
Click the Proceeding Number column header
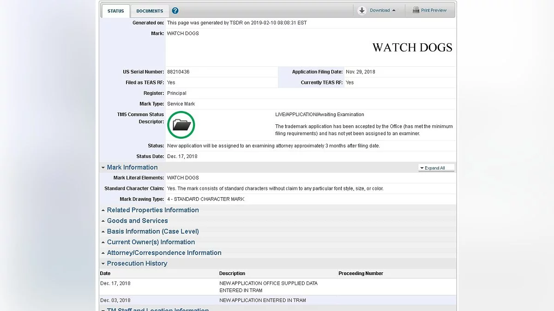[x=361, y=273]
